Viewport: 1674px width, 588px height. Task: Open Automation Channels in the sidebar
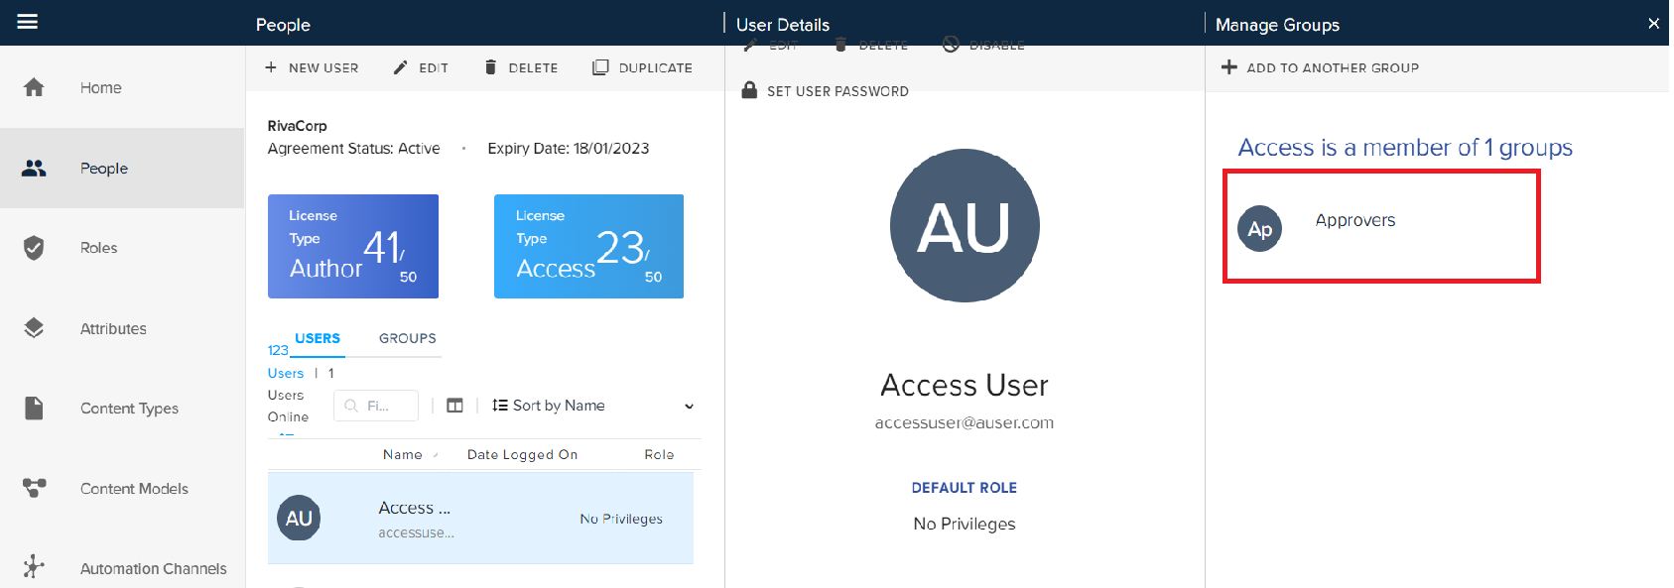(122, 568)
